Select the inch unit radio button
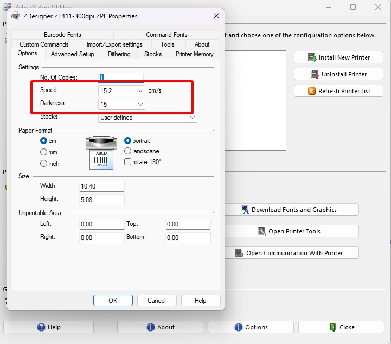Image resolution: width=391 pixels, height=344 pixels. [x=43, y=164]
